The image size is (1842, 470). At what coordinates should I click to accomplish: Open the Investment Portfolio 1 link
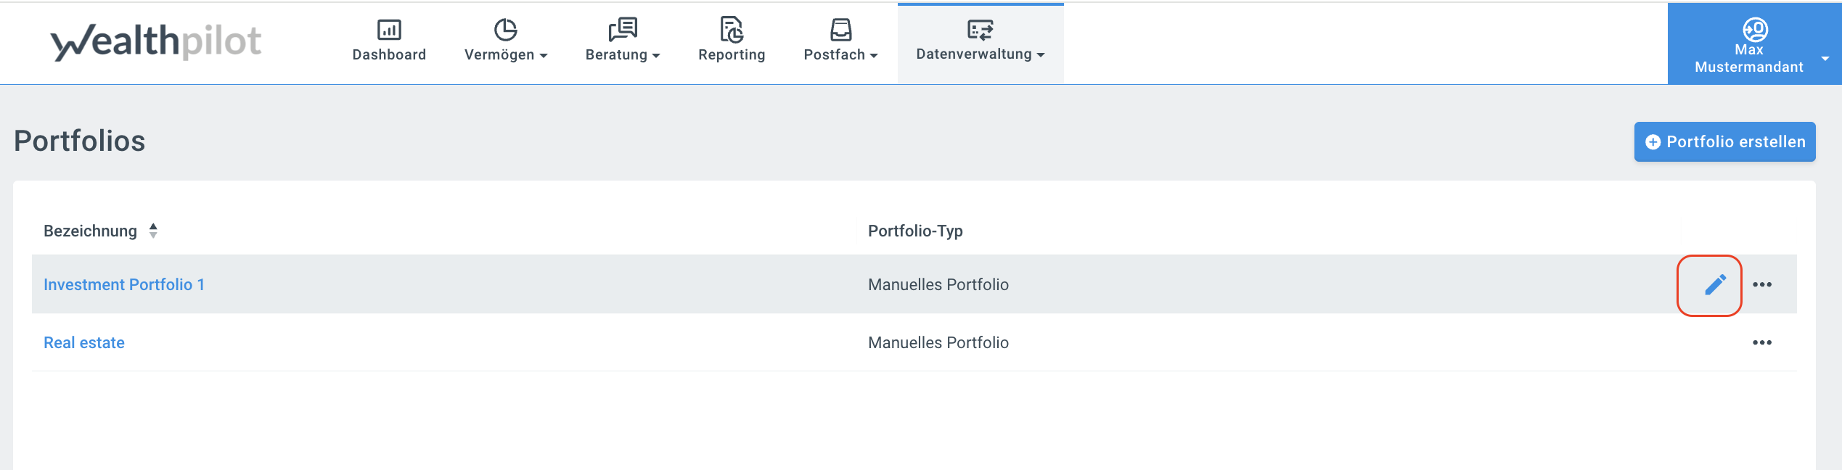point(123,285)
